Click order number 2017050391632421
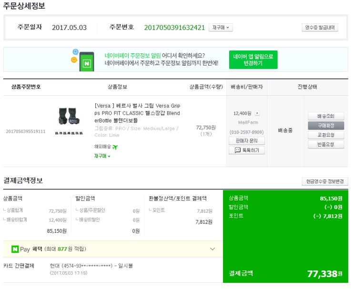The width and height of the screenshot is (354, 289). click(x=174, y=28)
